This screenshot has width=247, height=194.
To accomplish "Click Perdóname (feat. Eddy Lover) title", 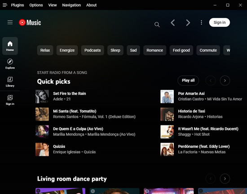I will (204, 147).
